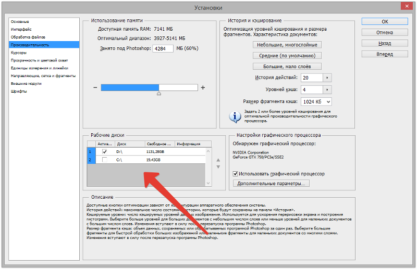Click the Информация column header
Image resolution: width=417 pixels, height=269 pixels.
[193, 144]
